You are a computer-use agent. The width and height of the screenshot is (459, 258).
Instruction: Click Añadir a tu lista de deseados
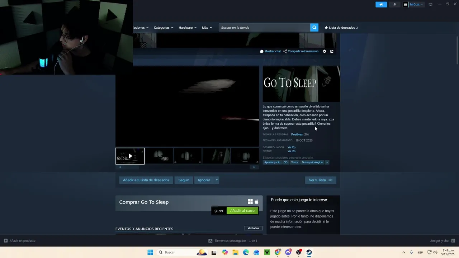pos(146,180)
